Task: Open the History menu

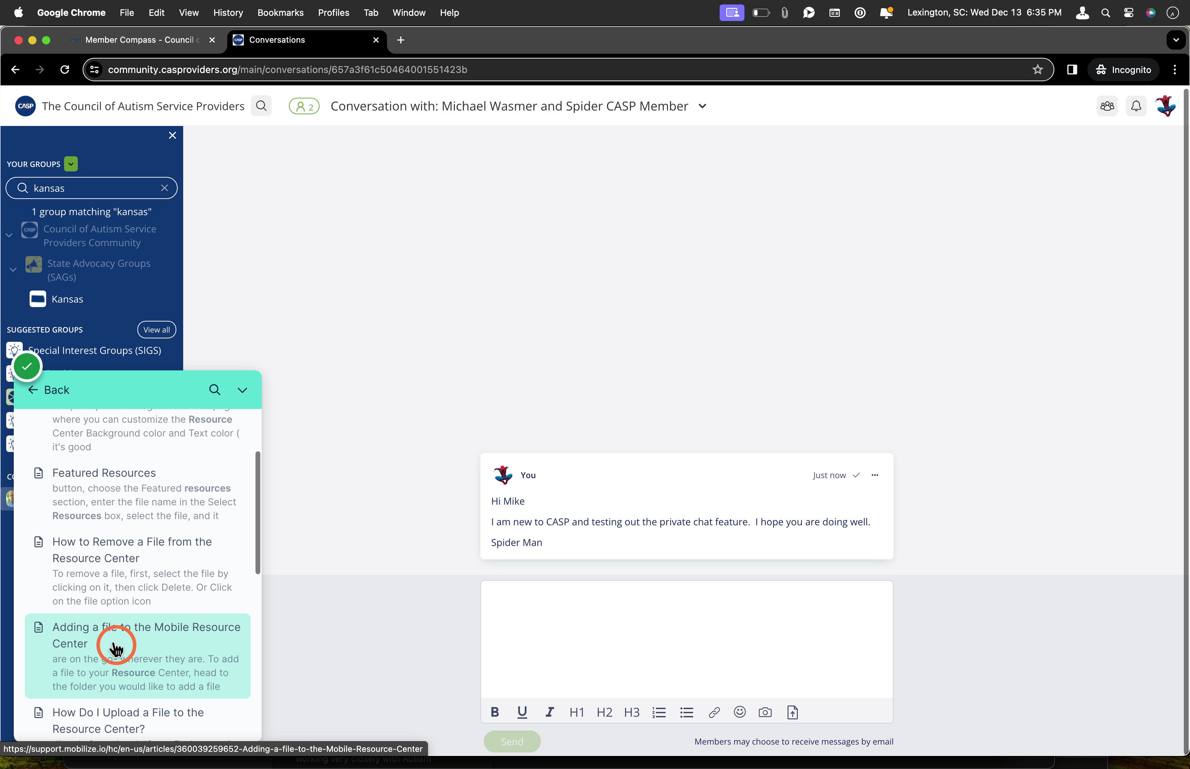Action: (228, 12)
